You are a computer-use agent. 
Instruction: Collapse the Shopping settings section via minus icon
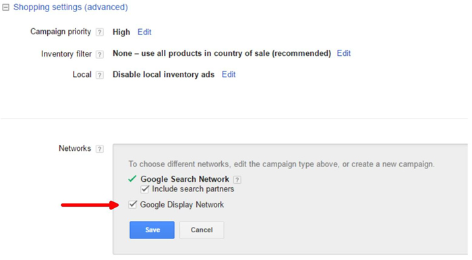(5, 7)
